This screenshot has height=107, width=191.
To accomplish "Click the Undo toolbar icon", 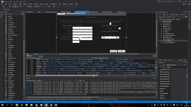I will pos(20,7).
